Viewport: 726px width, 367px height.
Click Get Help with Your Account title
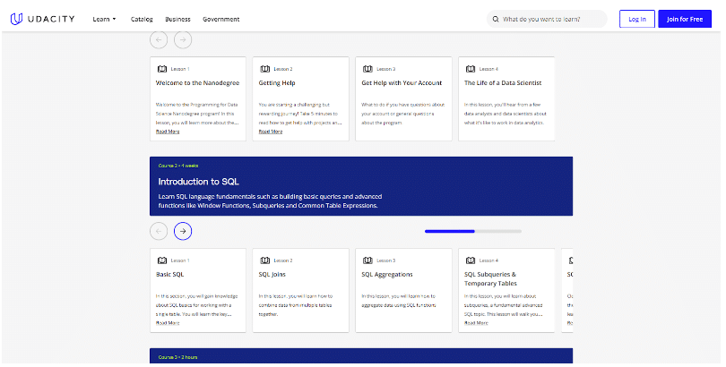coord(402,82)
